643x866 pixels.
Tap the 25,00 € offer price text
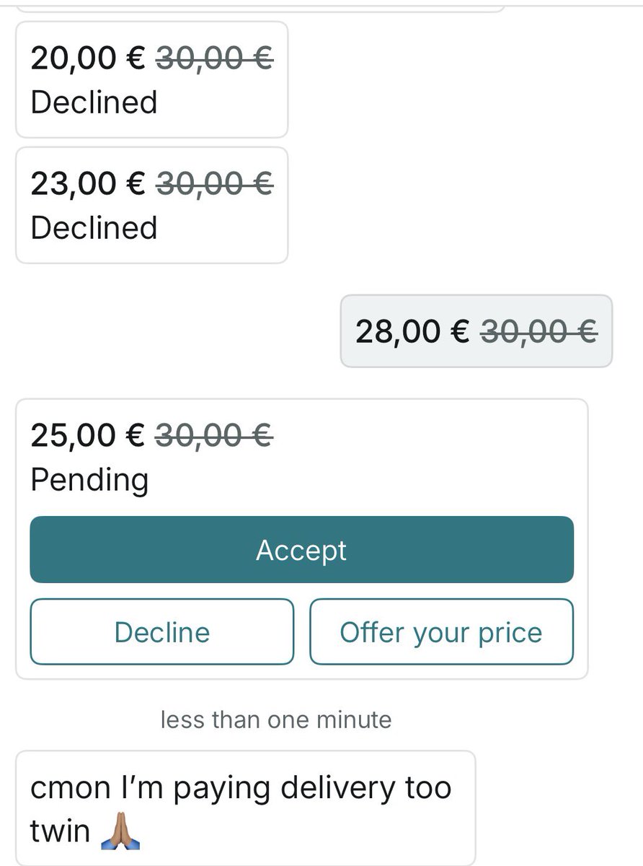click(88, 434)
